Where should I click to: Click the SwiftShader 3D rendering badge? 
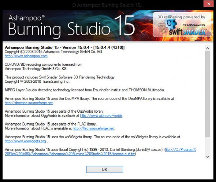182,25
